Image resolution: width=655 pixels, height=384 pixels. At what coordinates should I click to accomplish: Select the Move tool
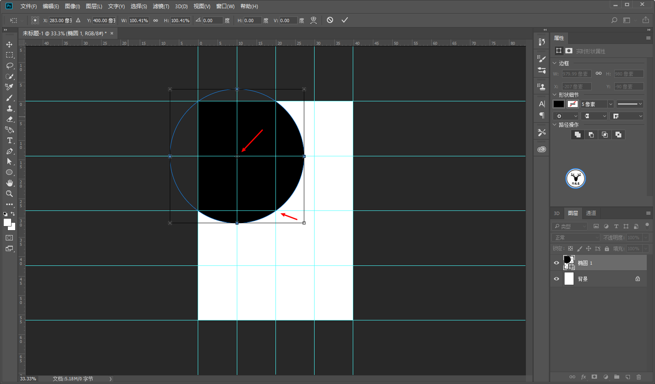pyautogui.click(x=9, y=44)
